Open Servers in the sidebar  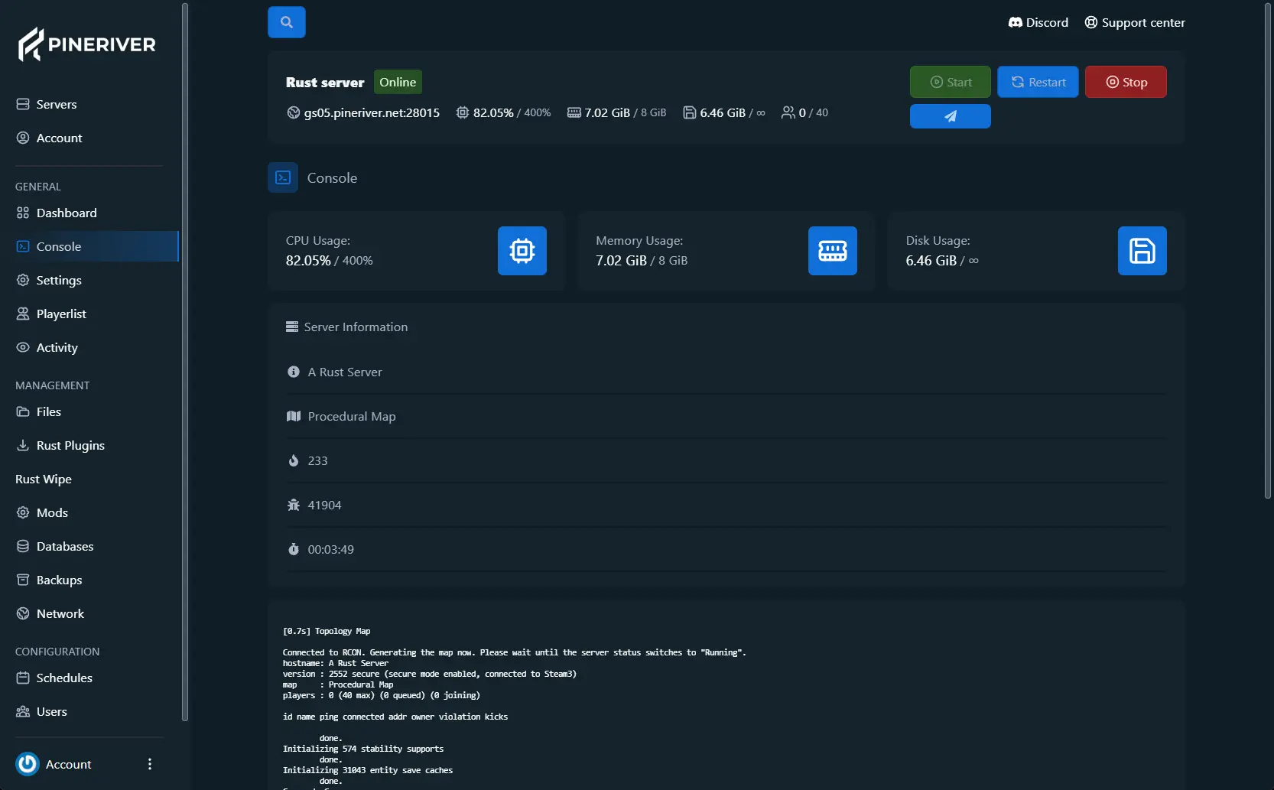[89, 104]
